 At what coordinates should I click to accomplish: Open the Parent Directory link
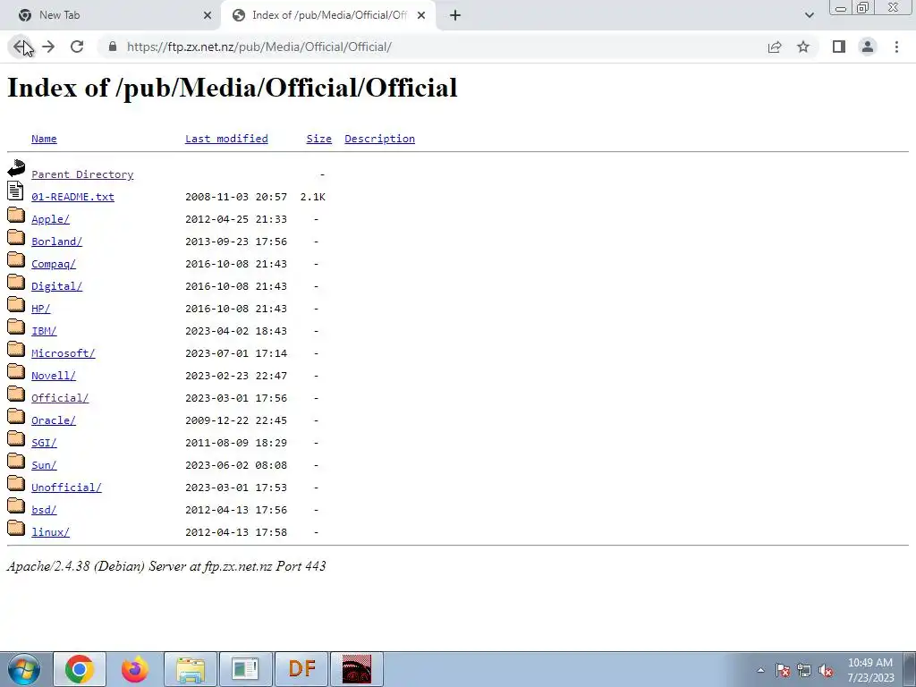pyautogui.click(x=82, y=174)
